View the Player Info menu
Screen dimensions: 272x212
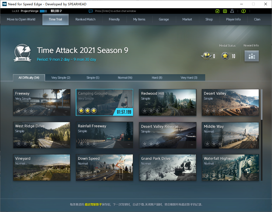(233, 19)
